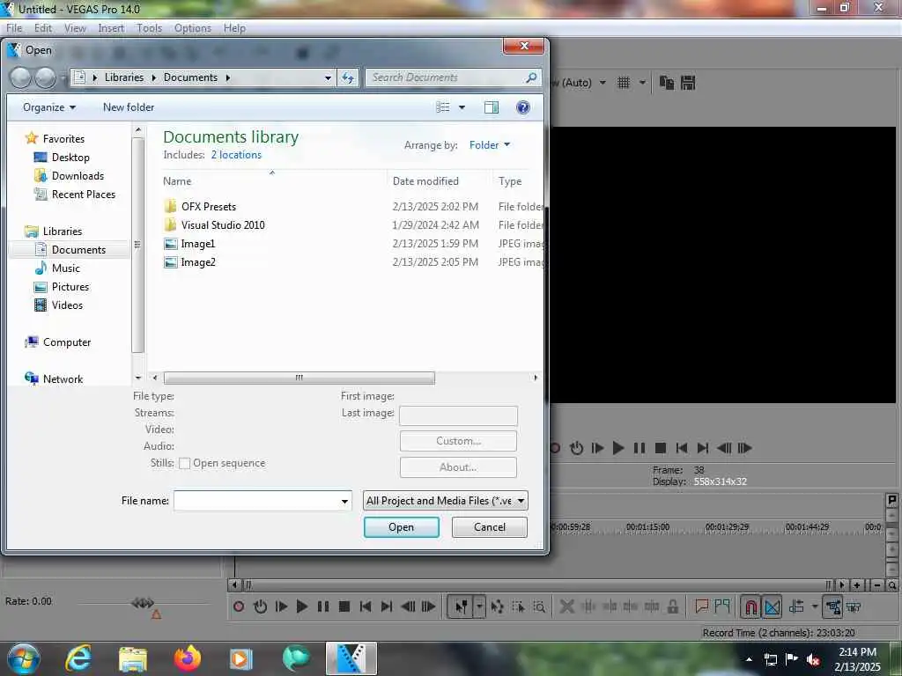Image resolution: width=902 pixels, height=676 pixels.
Task: Open Arrange by Folder dropdown
Action: [490, 145]
